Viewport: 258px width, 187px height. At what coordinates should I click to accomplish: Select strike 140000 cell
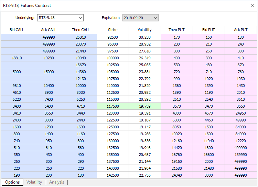113,168
